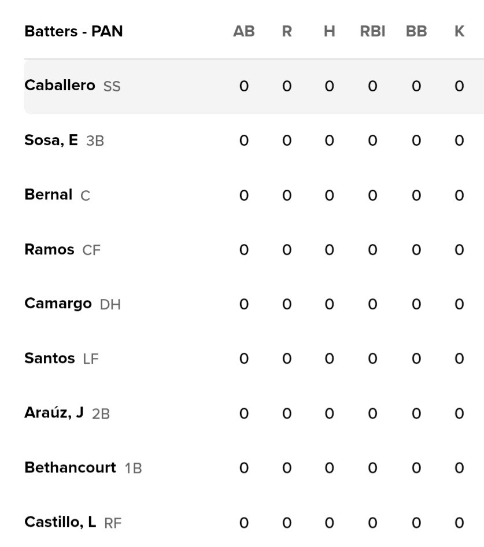The height and width of the screenshot is (547, 484).
Task: Click the RBI column header
Action: click(372, 32)
